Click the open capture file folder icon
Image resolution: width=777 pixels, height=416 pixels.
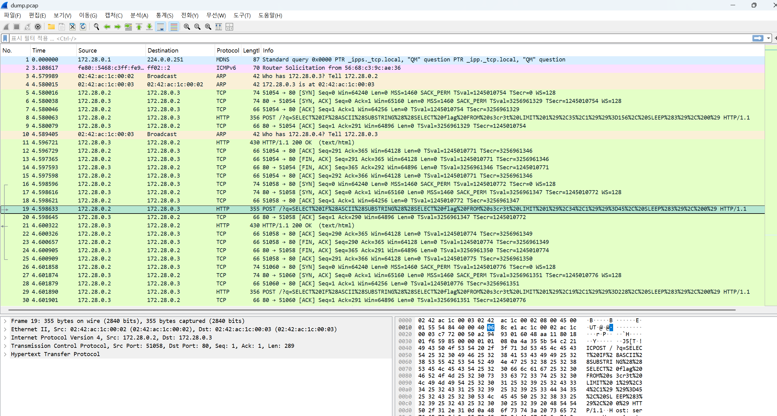pos(51,27)
